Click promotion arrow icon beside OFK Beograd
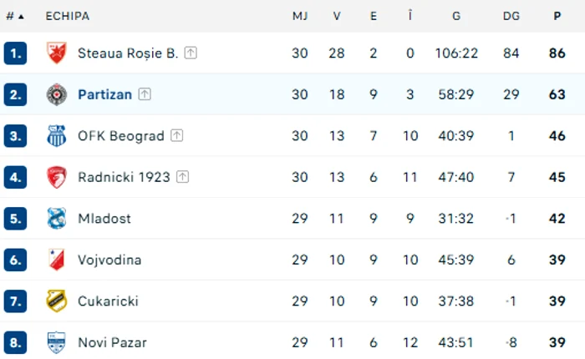 [x=177, y=136]
